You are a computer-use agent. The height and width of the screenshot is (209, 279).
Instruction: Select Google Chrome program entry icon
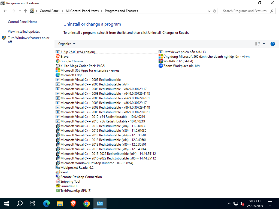click(58, 61)
